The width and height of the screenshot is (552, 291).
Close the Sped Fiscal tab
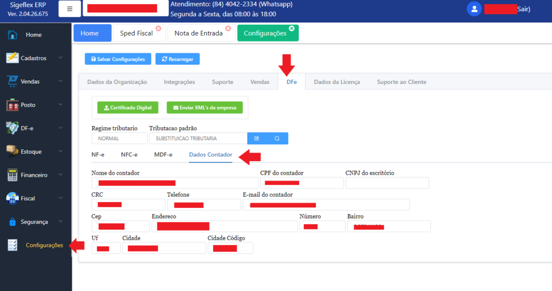[158, 28]
